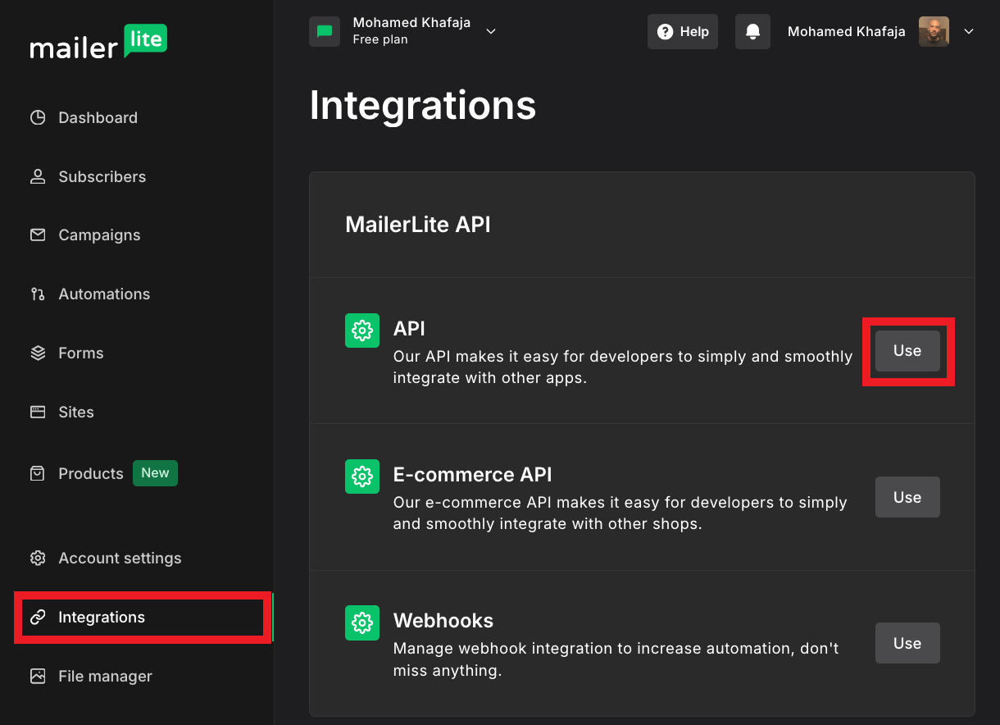Click the Campaigns envelope icon
This screenshot has width=1000, height=725.
tap(38, 235)
